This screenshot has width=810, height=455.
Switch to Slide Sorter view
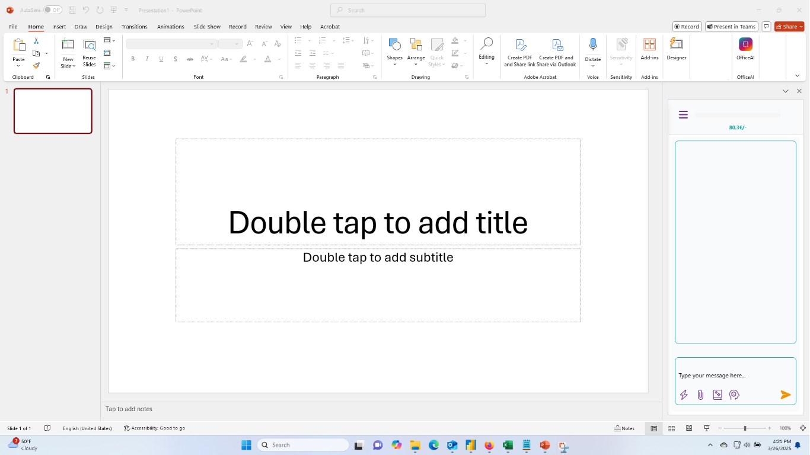click(672, 428)
